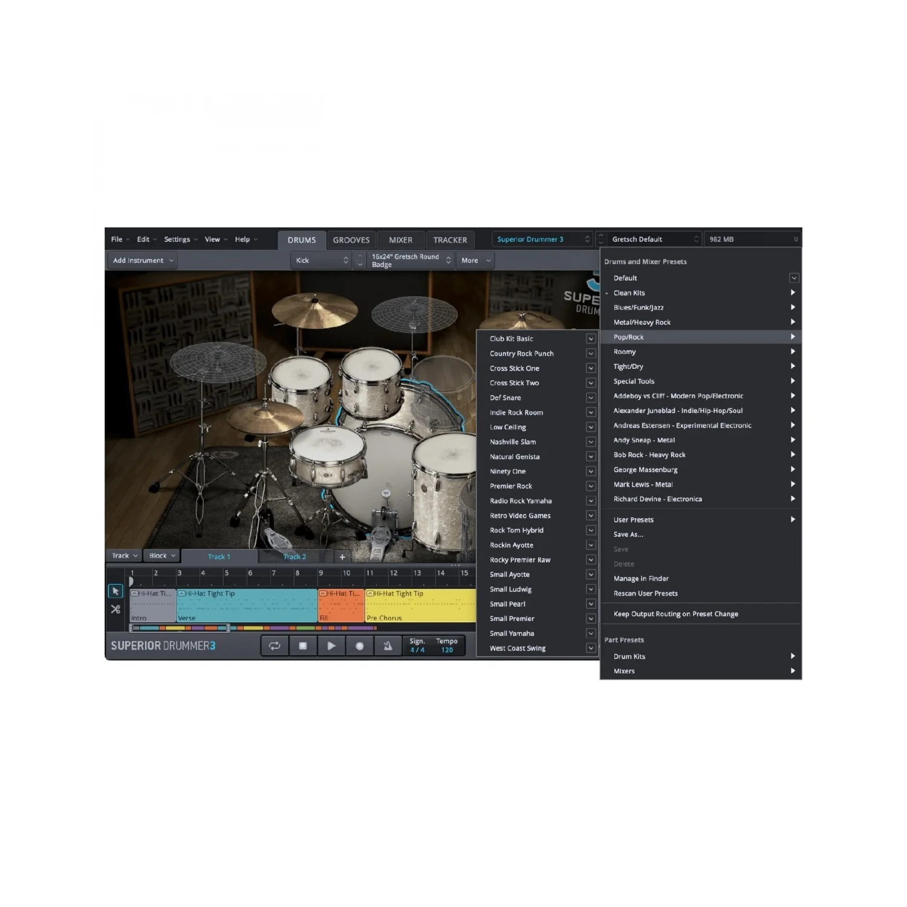
Task: Click the arrow icon beside West Coast Swing
Action: (x=591, y=648)
